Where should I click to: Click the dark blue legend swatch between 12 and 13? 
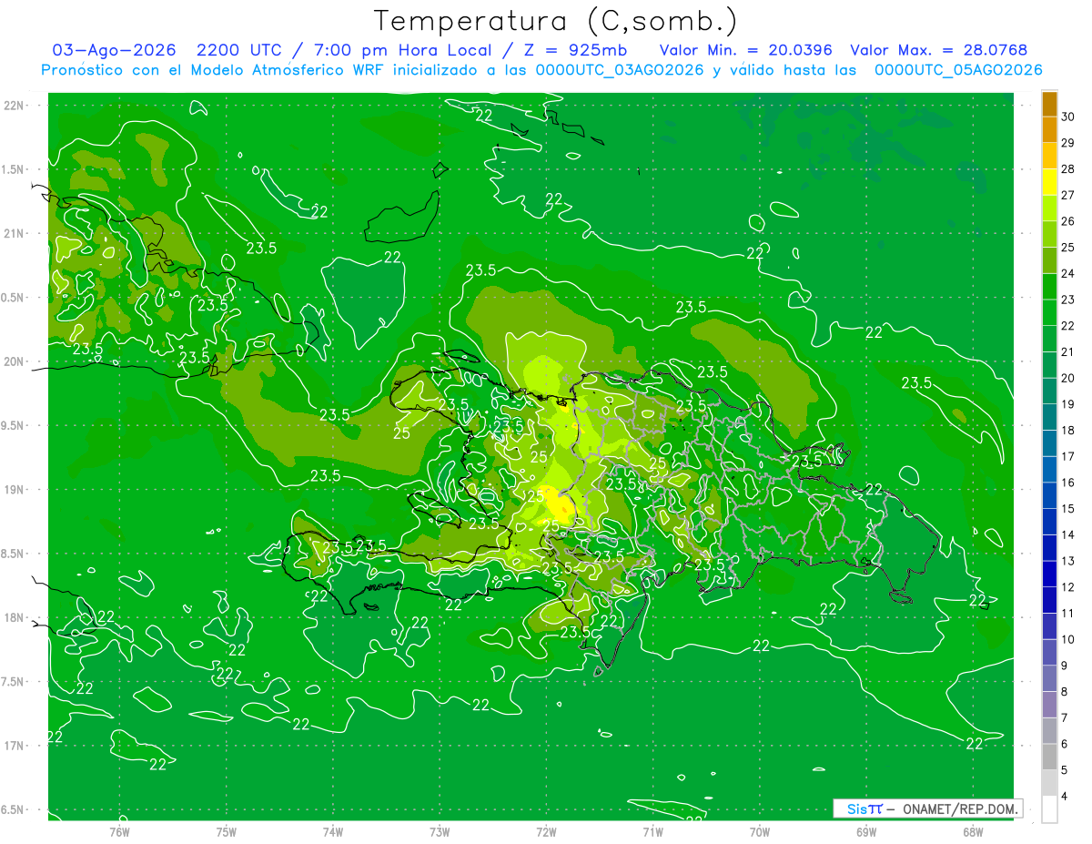(x=1049, y=574)
